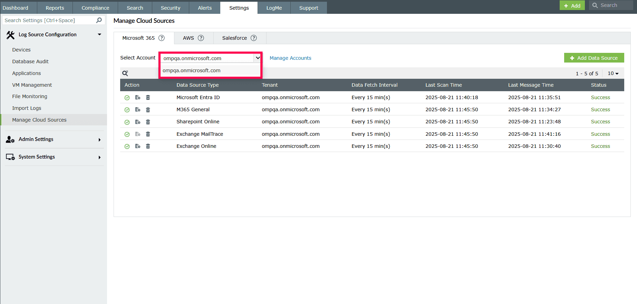
Task: Click the System Settings monitor icon
Action: [x=10, y=157]
